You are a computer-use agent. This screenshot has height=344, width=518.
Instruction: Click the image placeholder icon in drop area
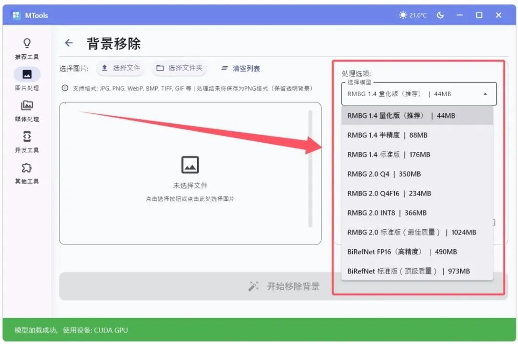(190, 165)
